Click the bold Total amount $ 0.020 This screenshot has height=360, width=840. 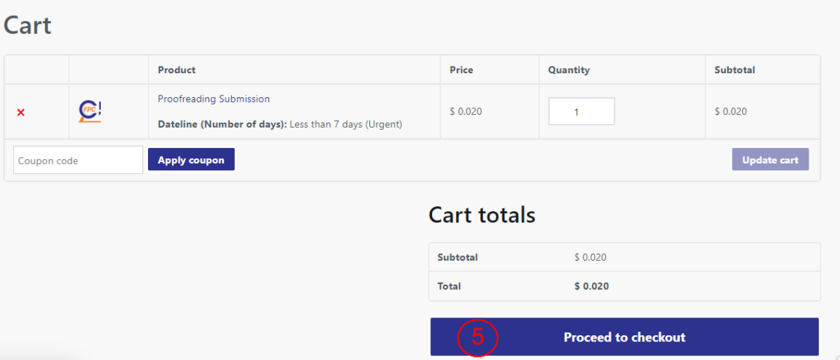(x=591, y=286)
